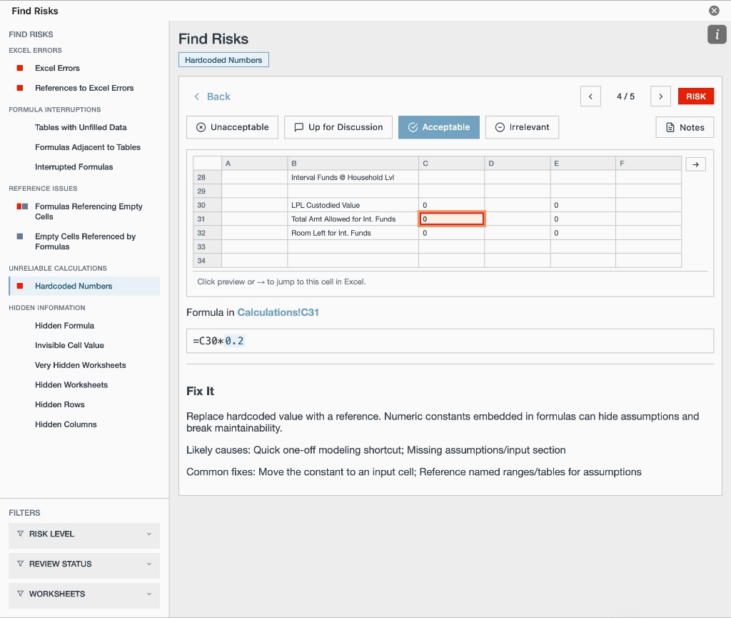Open Hidden Columns category
This screenshot has width=731, height=618.
pyautogui.click(x=66, y=424)
